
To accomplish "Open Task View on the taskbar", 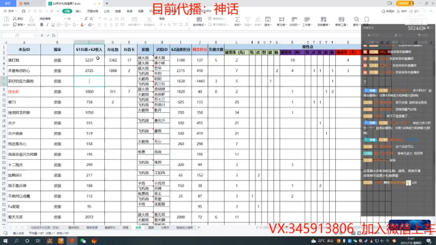I will [38, 241].
